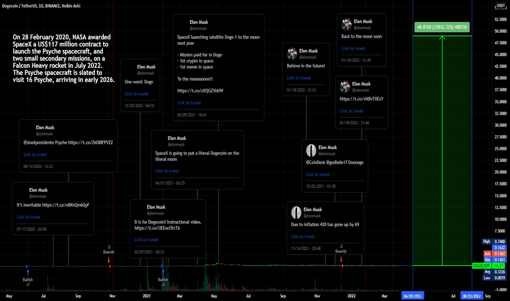
Task: Click 'To the mooooonnn!!' text in the tweet
Action: 195,79
